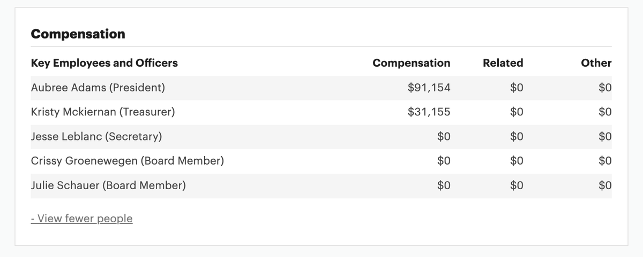The width and height of the screenshot is (643, 257).
Task: Select Julie Schauer (Board Member) name
Action: point(108,185)
